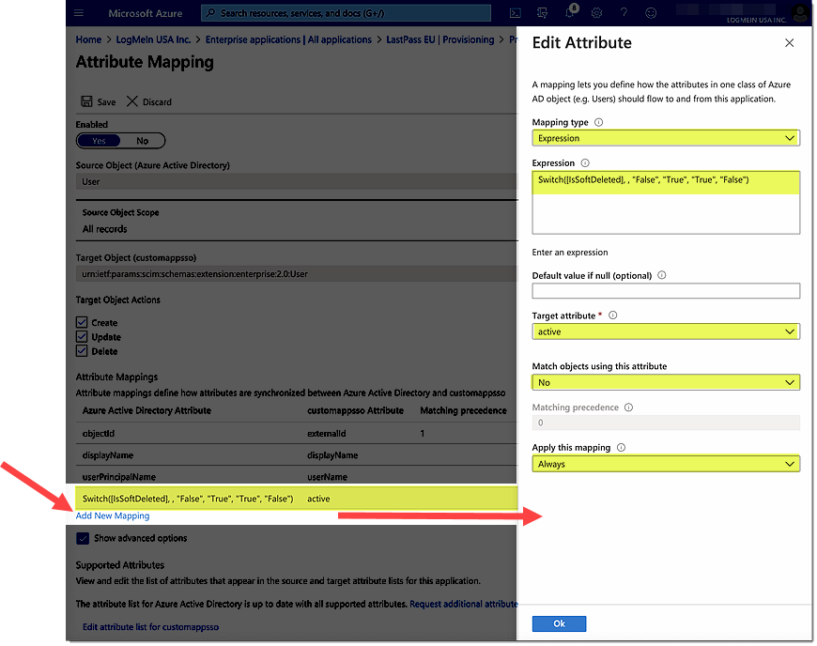Click the Discard X icon
Screen dimensions: 817x646
pos(132,101)
